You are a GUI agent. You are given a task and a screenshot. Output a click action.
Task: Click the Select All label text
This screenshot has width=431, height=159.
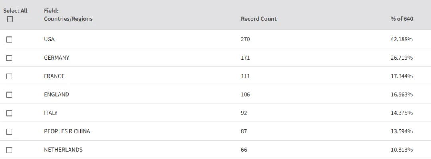pos(15,11)
